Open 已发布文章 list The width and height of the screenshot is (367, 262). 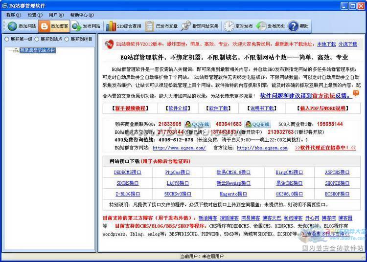(x=150, y=26)
